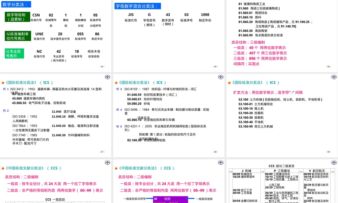This screenshot has height=203, width=338.
Task: Select the 纸张术语 standard name text
Action: coord(94,51)
